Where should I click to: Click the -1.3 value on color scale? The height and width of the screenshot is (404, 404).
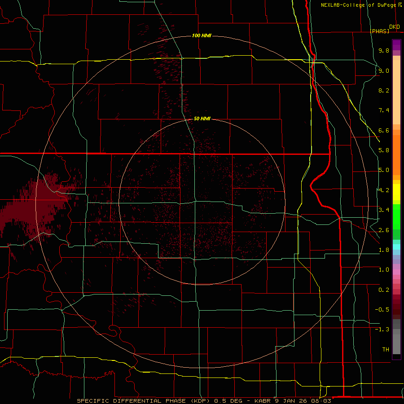click(x=382, y=329)
